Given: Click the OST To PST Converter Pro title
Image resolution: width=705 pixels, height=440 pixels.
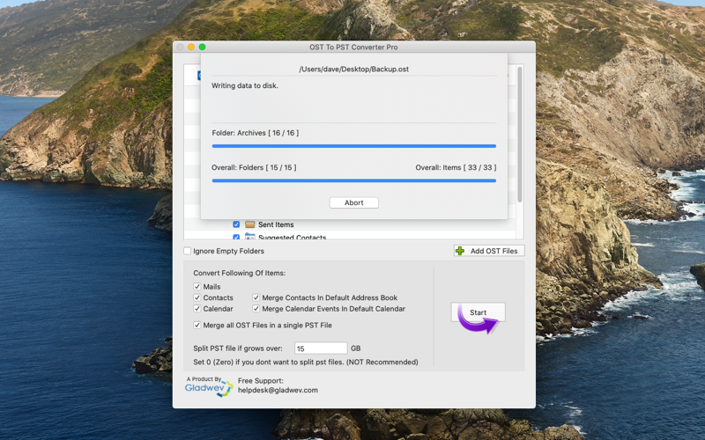Looking at the screenshot, I should pos(353,48).
